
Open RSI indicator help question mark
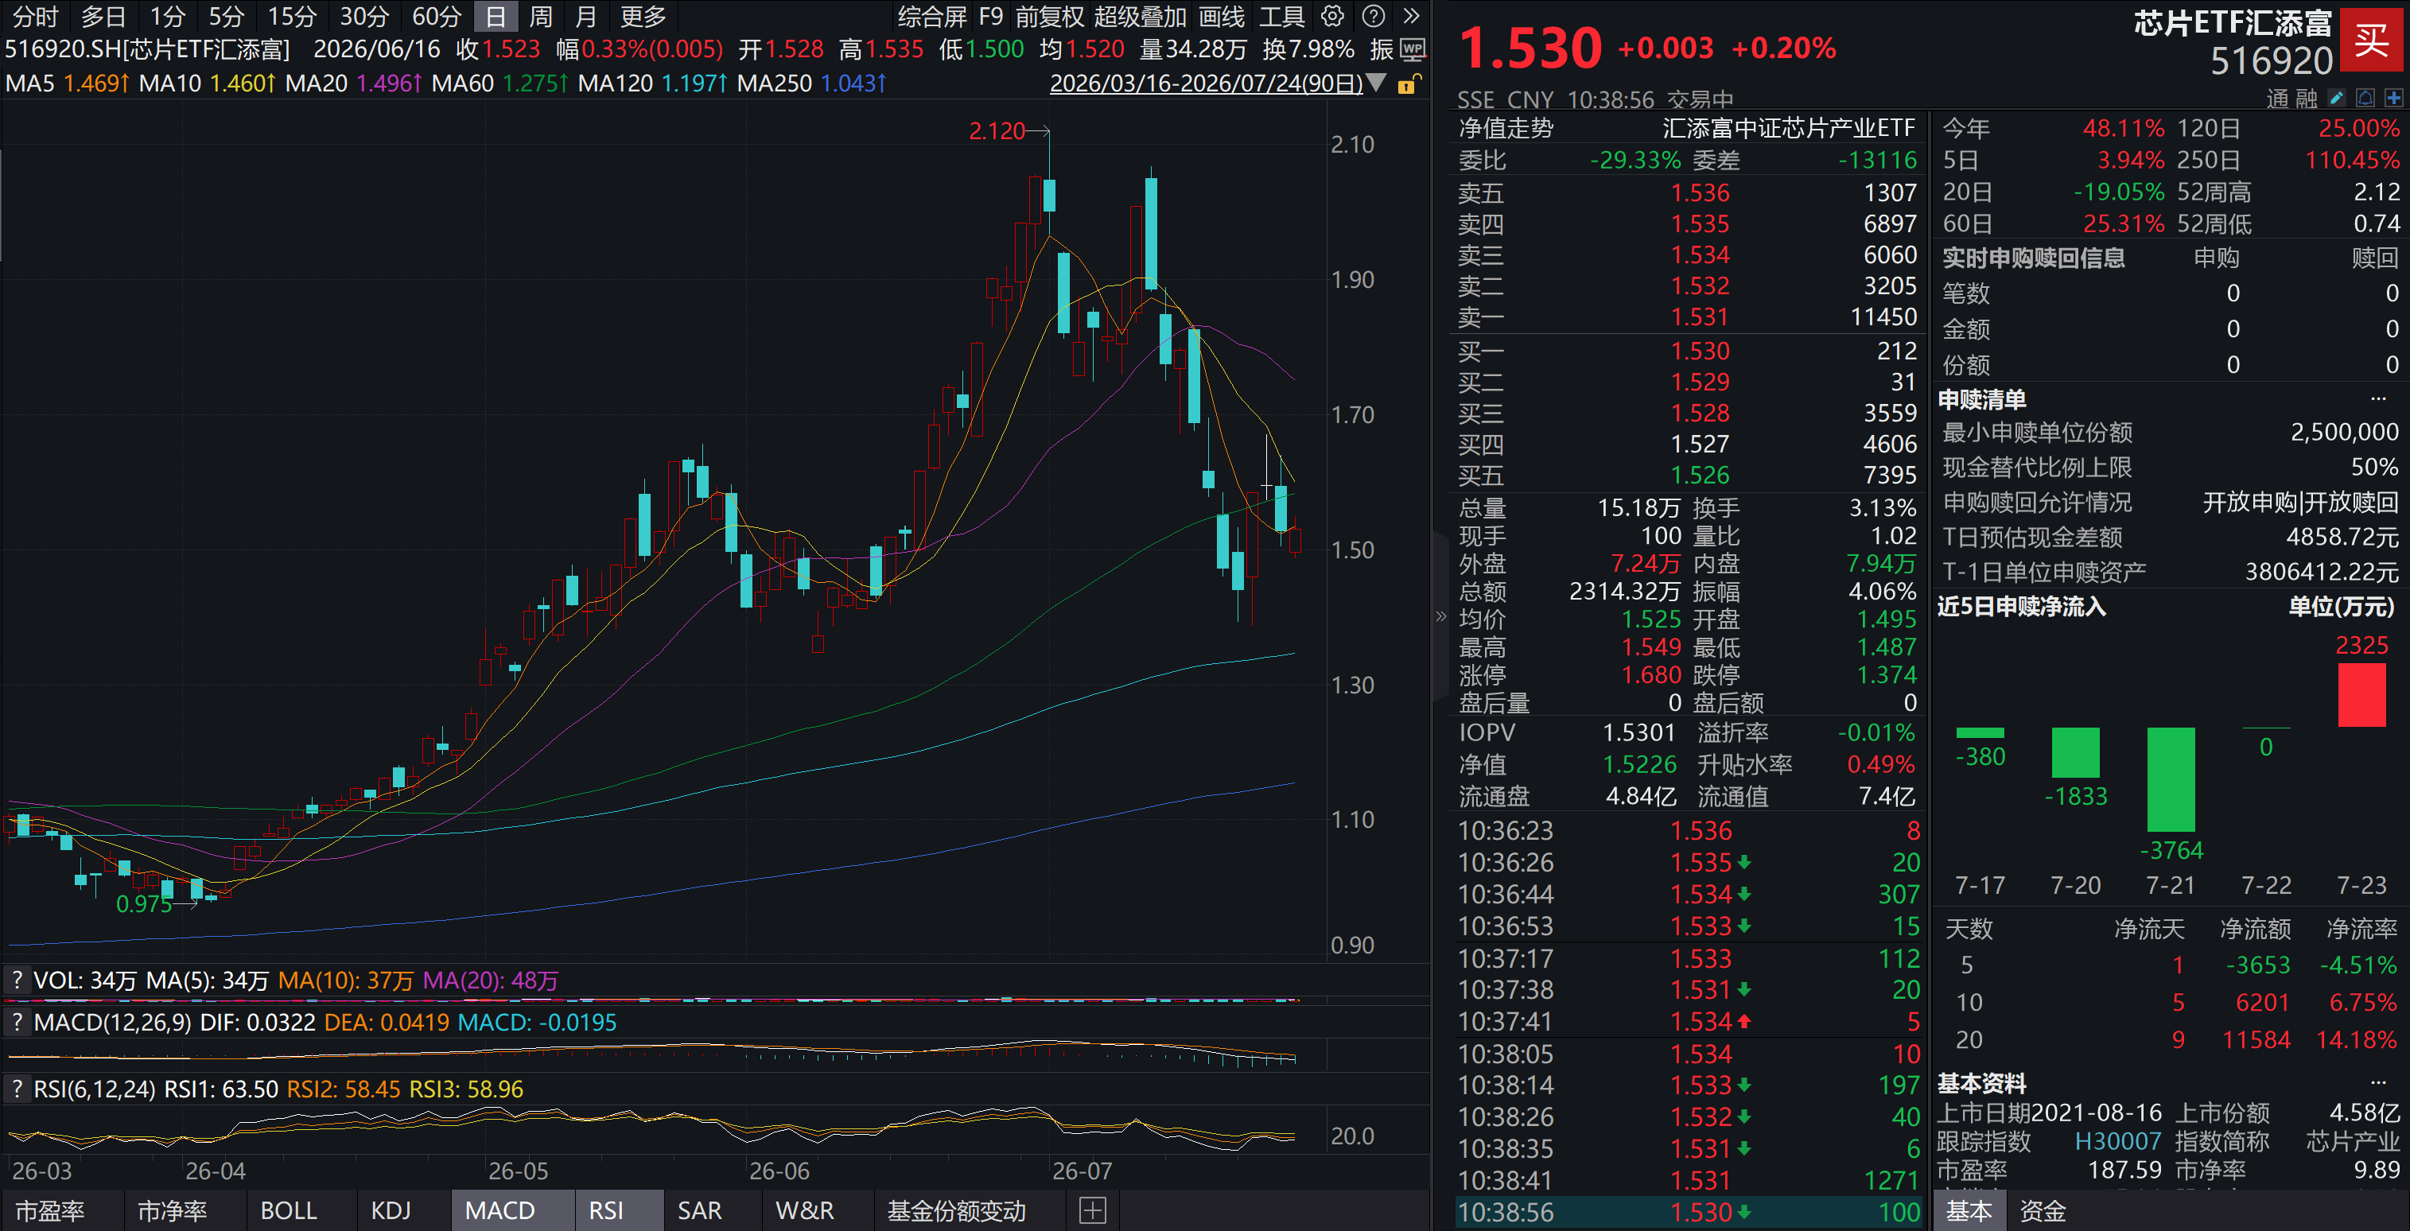point(17,1089)
